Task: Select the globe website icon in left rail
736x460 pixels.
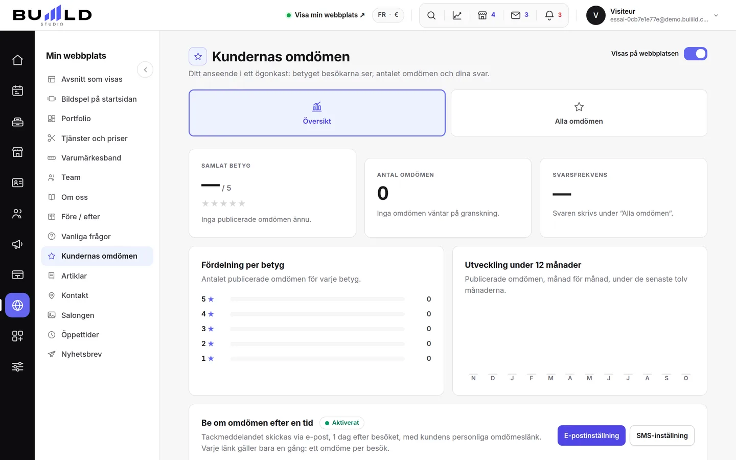Action: [x=17, y=306]
